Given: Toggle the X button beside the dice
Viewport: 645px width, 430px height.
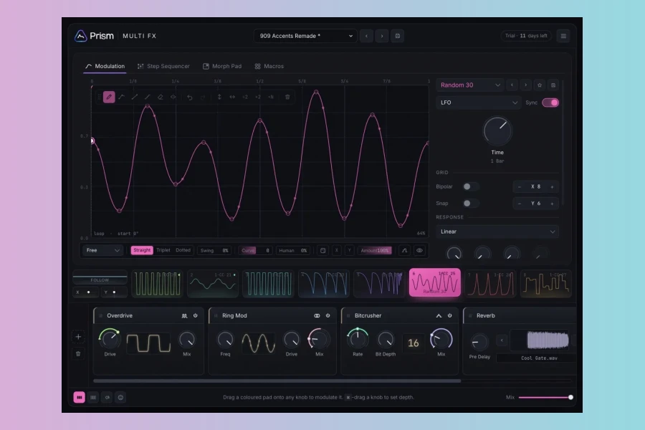Looking at the screenshot, I should (337, 250).
